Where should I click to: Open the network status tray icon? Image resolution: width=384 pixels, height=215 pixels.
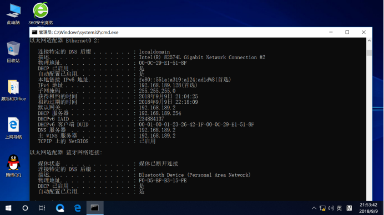coord(322,208)
